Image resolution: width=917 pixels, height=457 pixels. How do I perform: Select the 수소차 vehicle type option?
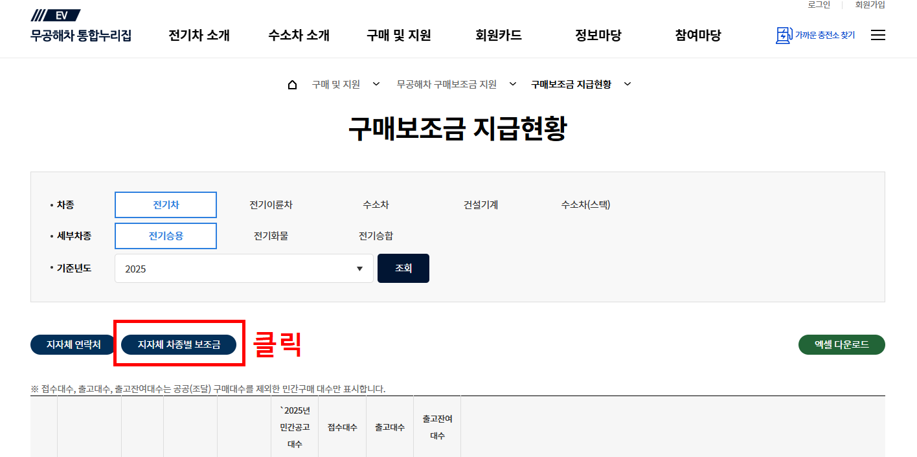pos(374,205)
